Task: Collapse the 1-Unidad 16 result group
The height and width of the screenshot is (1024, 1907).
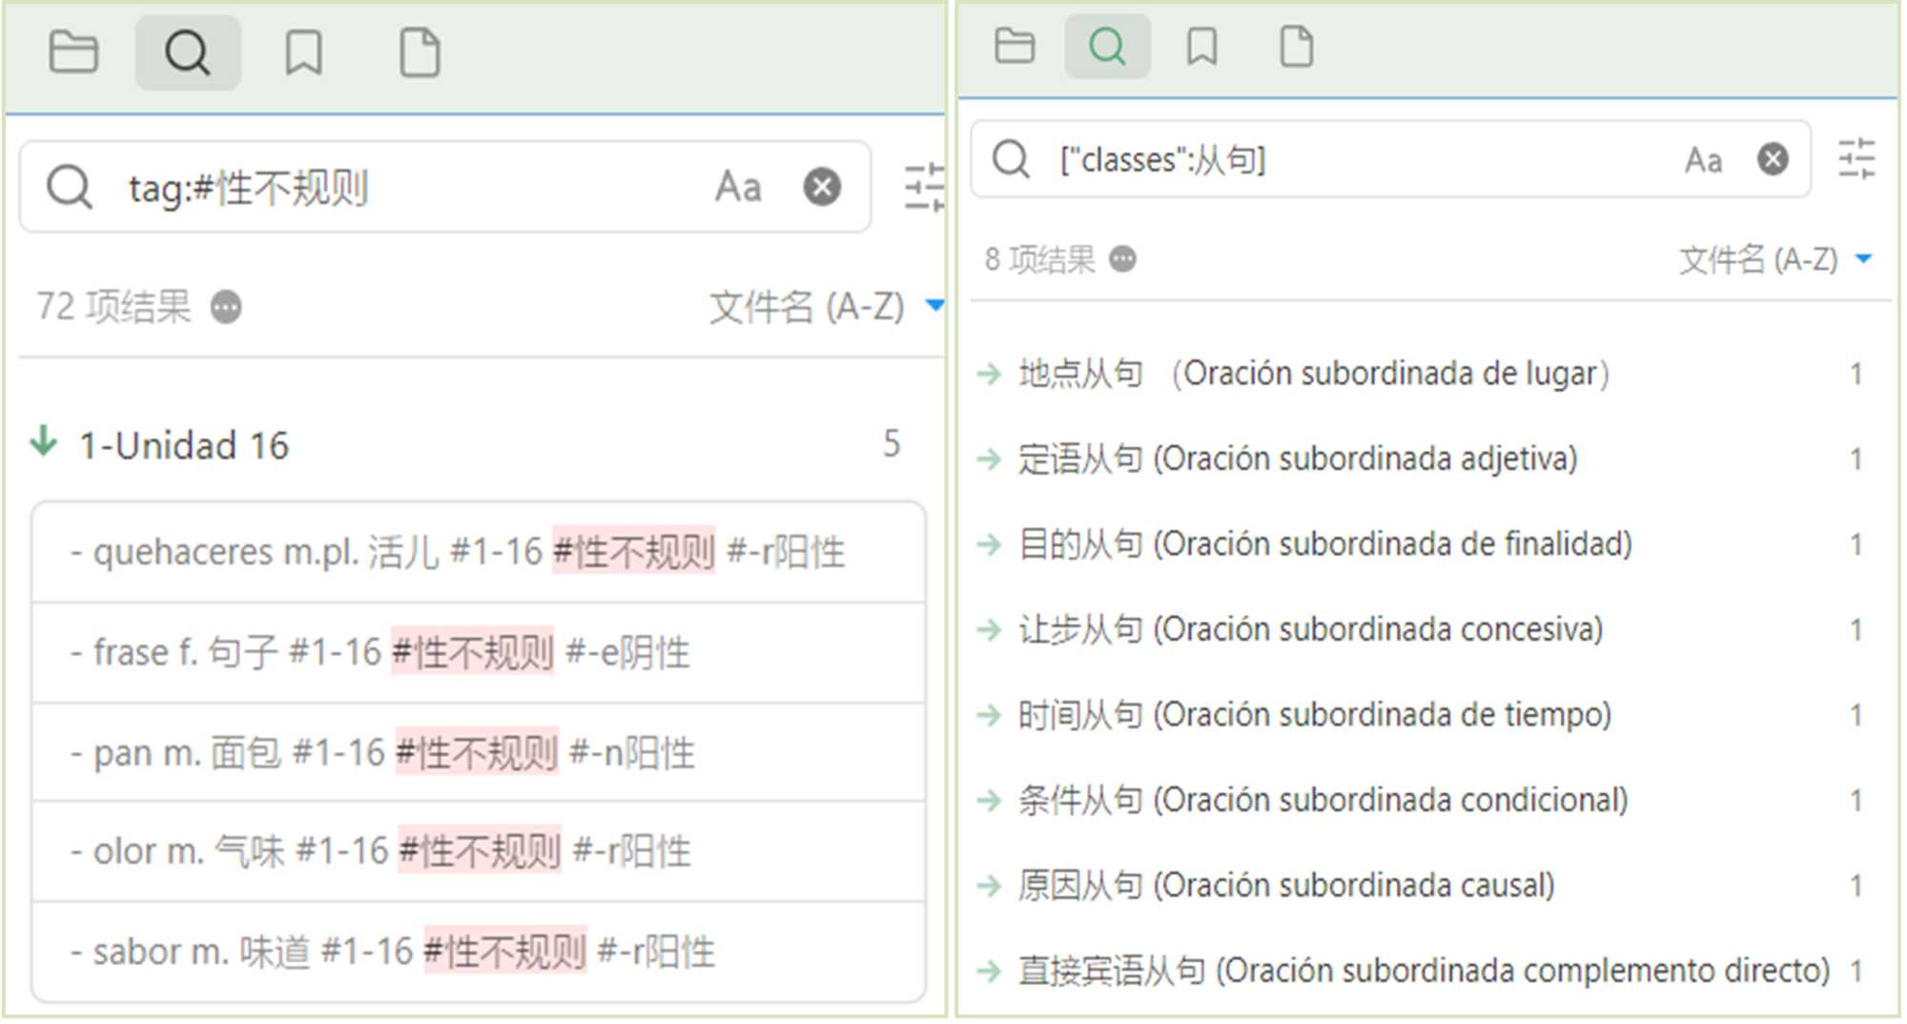Action: coord(44,443)
